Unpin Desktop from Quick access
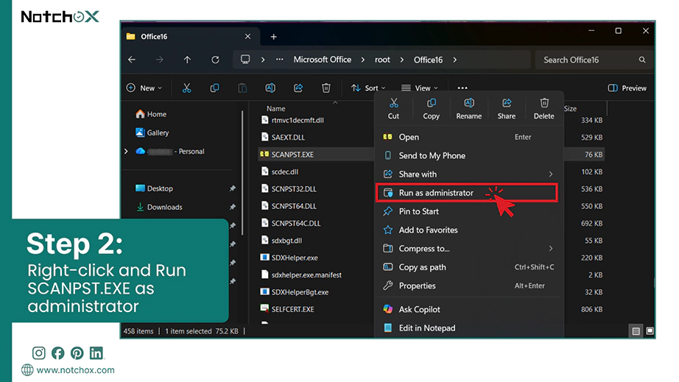Image resolution: width=679 pixels, height=382 pixels. [233, 188]
